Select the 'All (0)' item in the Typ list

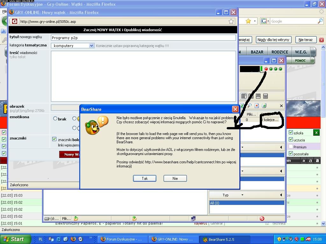[247, 203]
